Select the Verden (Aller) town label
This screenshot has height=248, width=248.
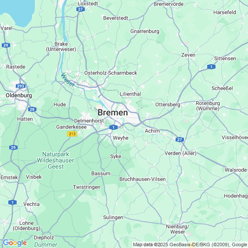pyautogui.click(x=180, y=153)
